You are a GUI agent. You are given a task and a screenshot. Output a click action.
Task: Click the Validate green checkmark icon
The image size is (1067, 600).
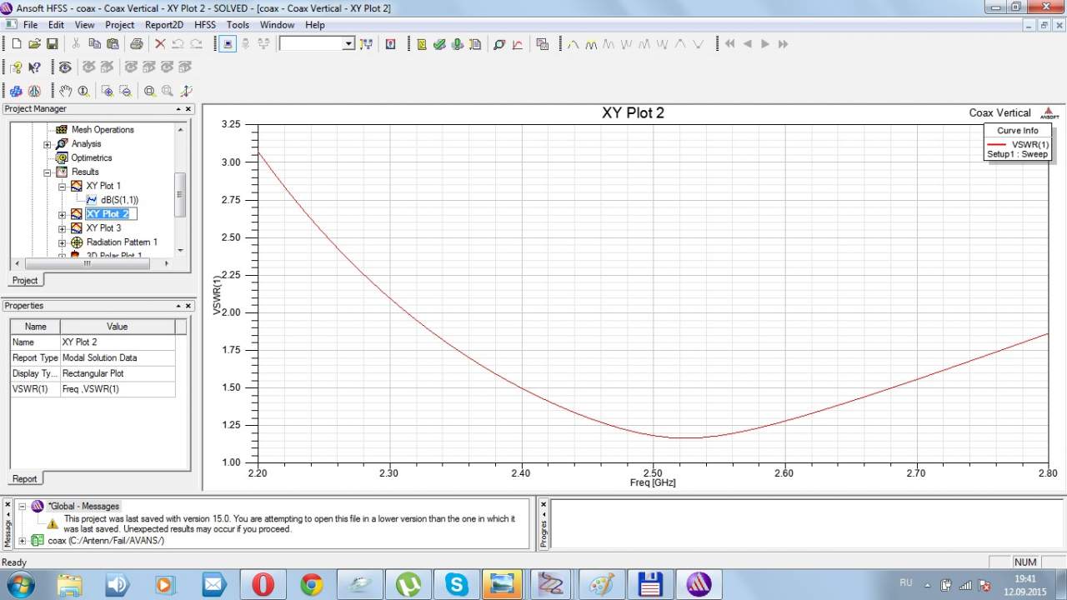(x=439, y=44)
